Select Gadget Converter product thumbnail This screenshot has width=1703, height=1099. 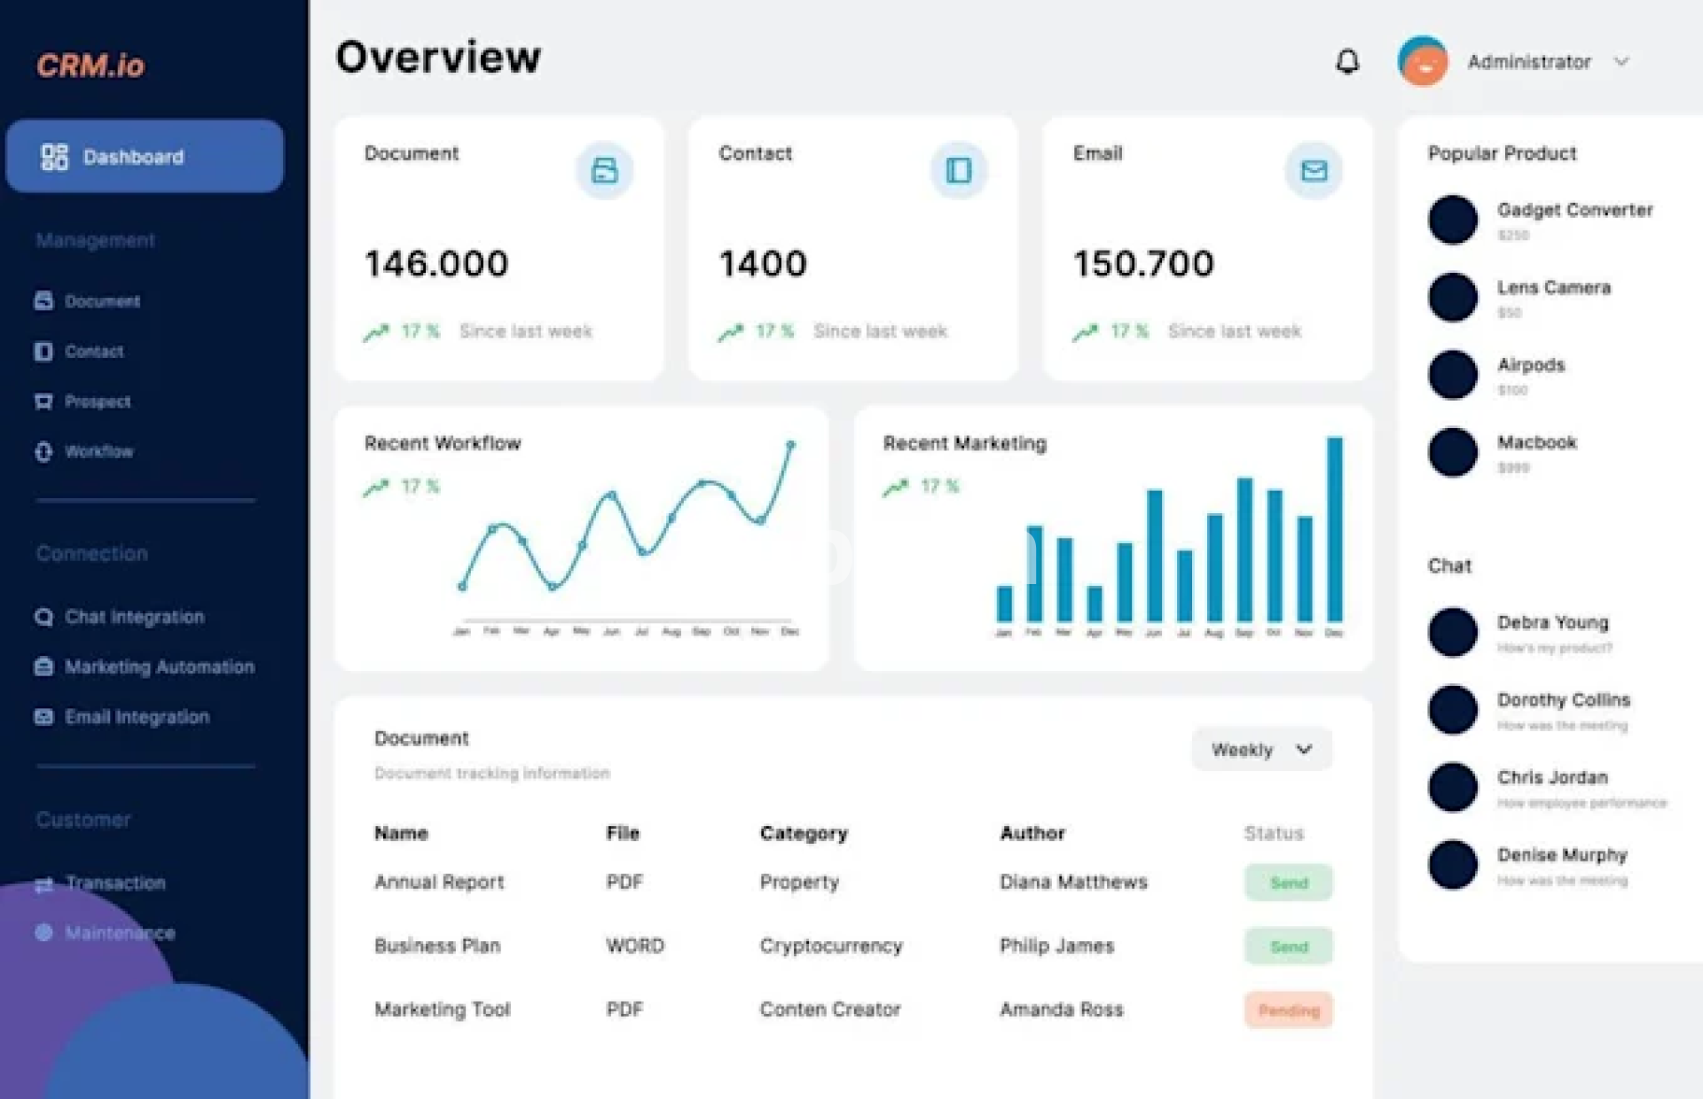(x=1453, y=220)
